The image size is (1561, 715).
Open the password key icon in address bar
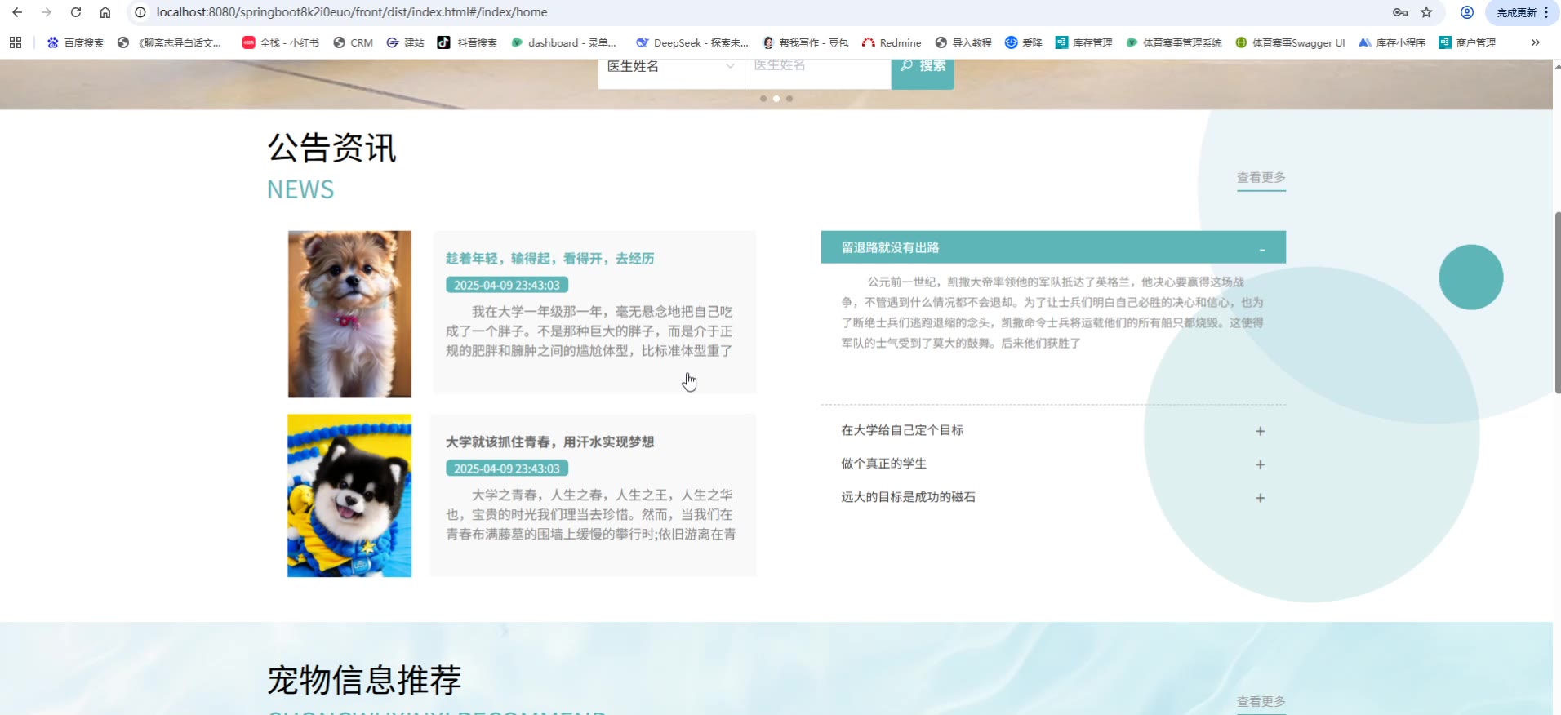pos(1400,12)
